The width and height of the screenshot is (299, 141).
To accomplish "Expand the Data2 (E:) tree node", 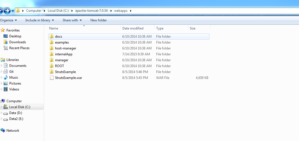I will pyautogui.click(x=2, y=119).
